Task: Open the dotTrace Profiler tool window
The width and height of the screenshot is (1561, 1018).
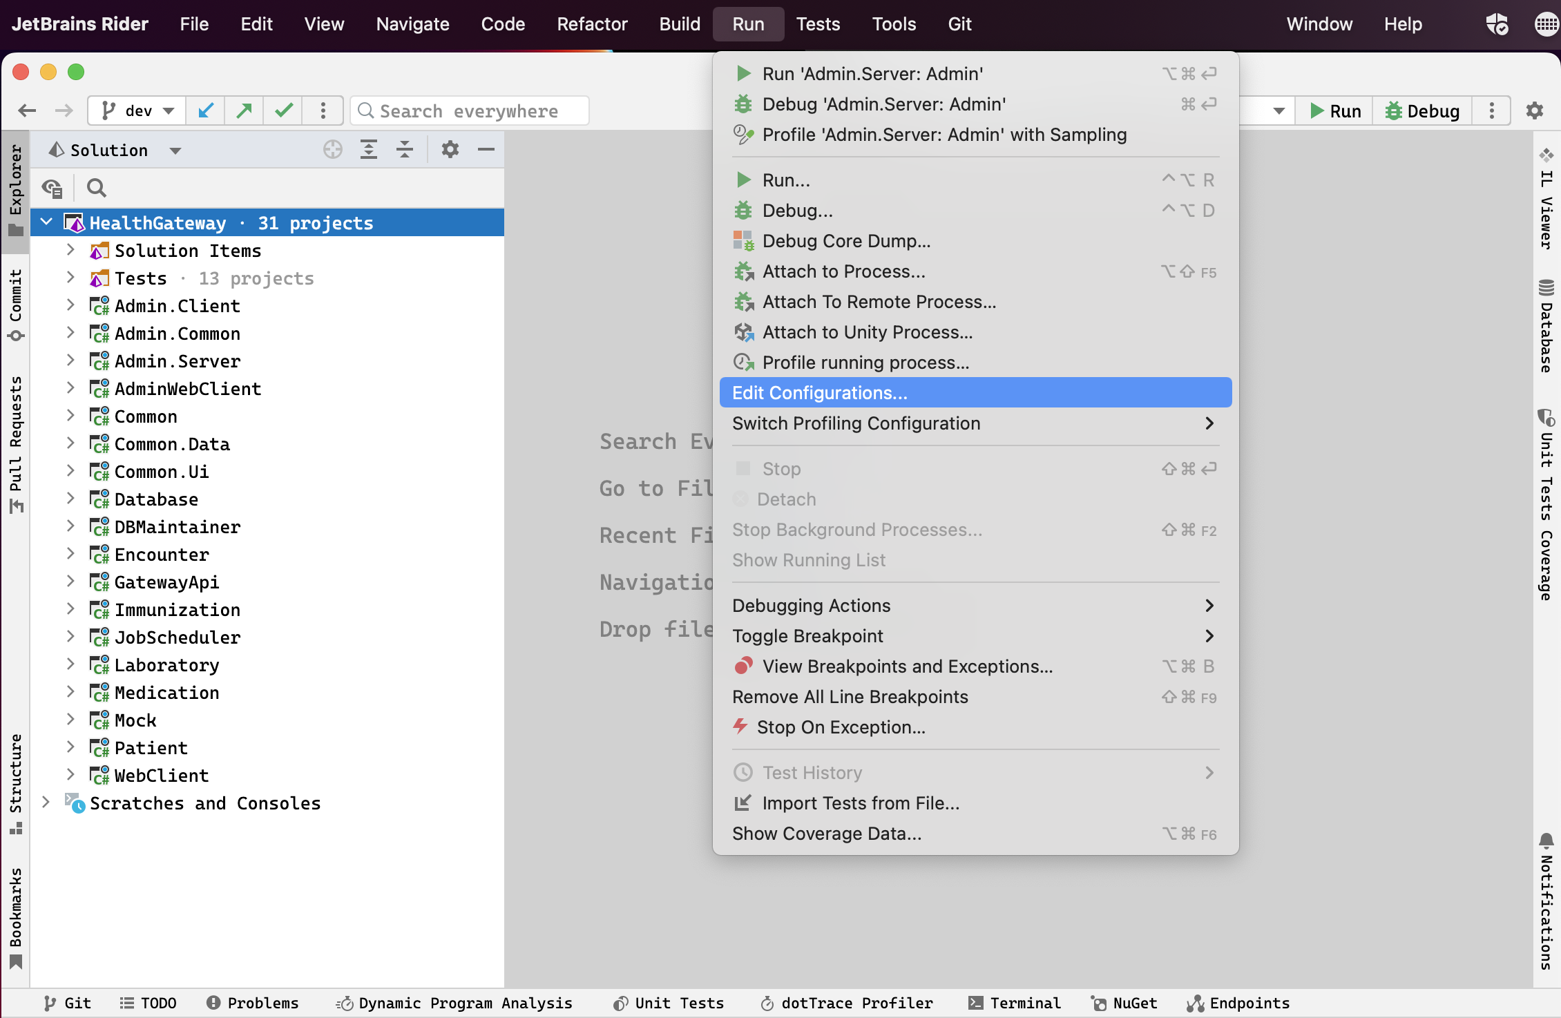Action: (846, 1003)
